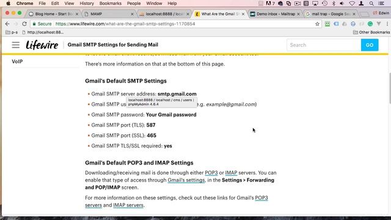Open the Gmail's settings link
The image size is (391, 220).
[186, 180]
